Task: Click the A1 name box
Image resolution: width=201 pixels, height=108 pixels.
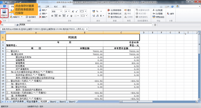Action: pyautogui.click(x=8, y=25)
